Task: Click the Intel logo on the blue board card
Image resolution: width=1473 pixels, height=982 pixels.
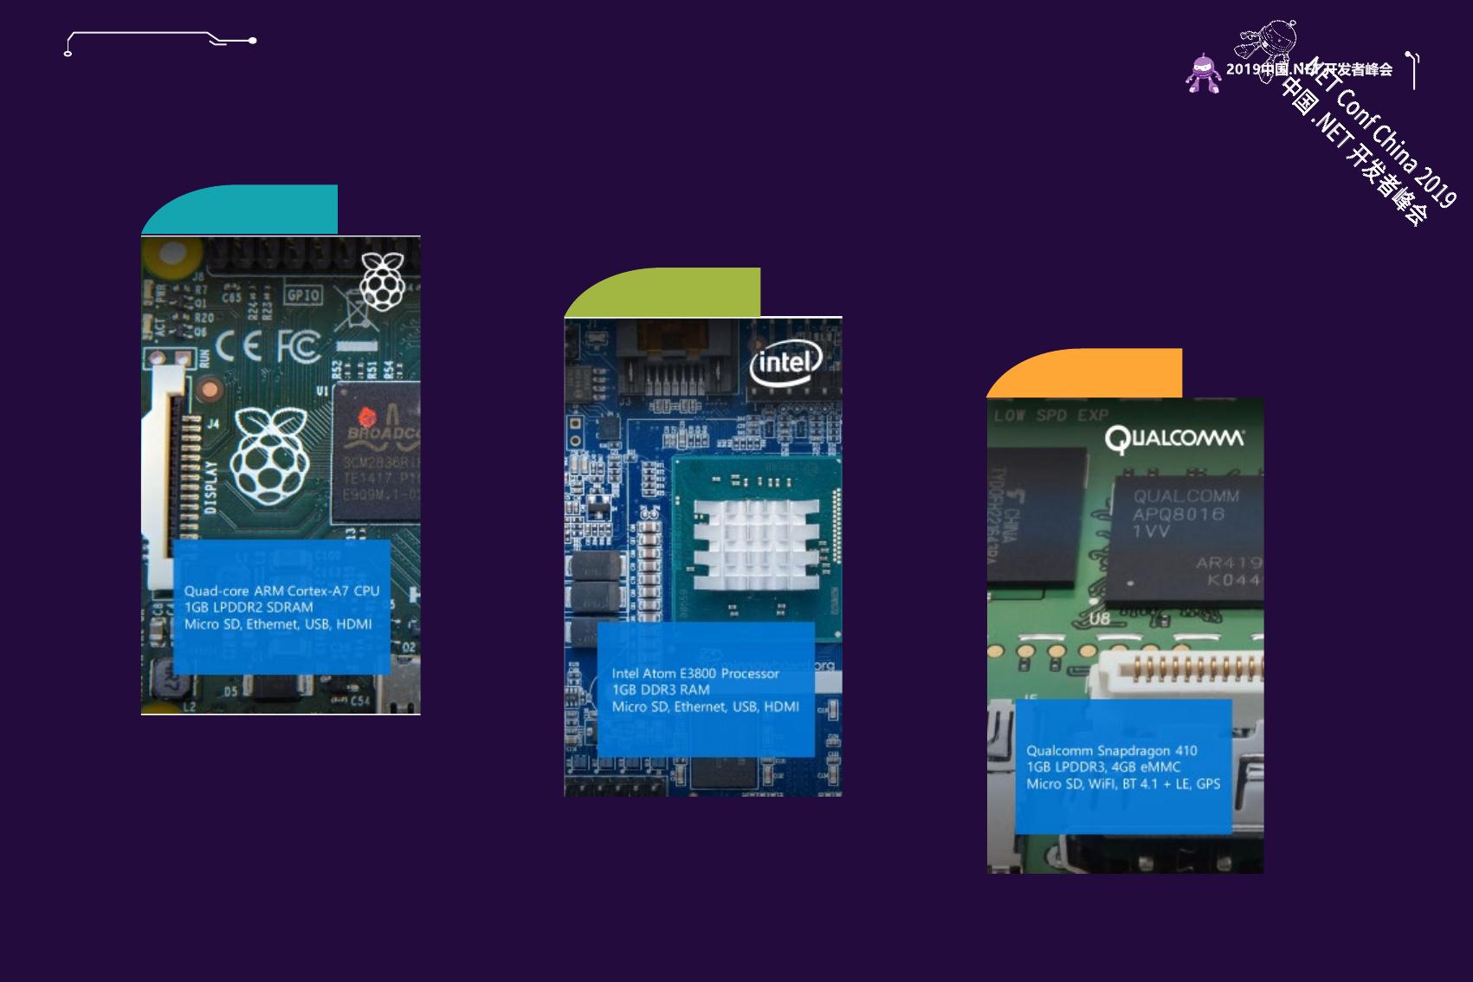Action: point(785,364)
